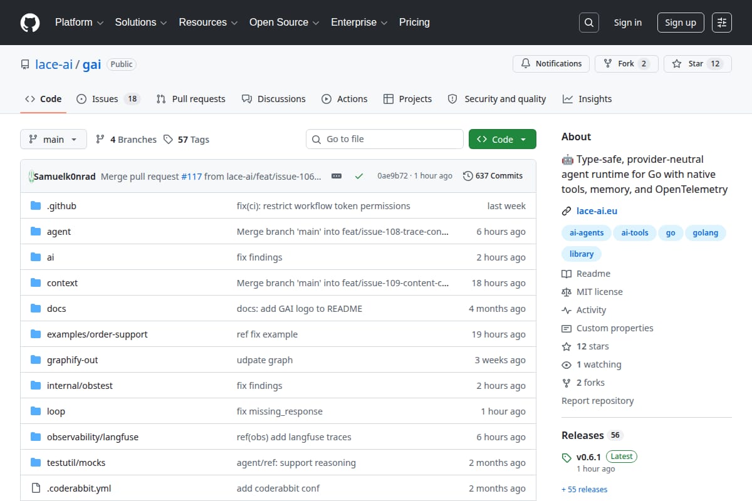Open the v0.6.1 release tag

click(588, 457)
